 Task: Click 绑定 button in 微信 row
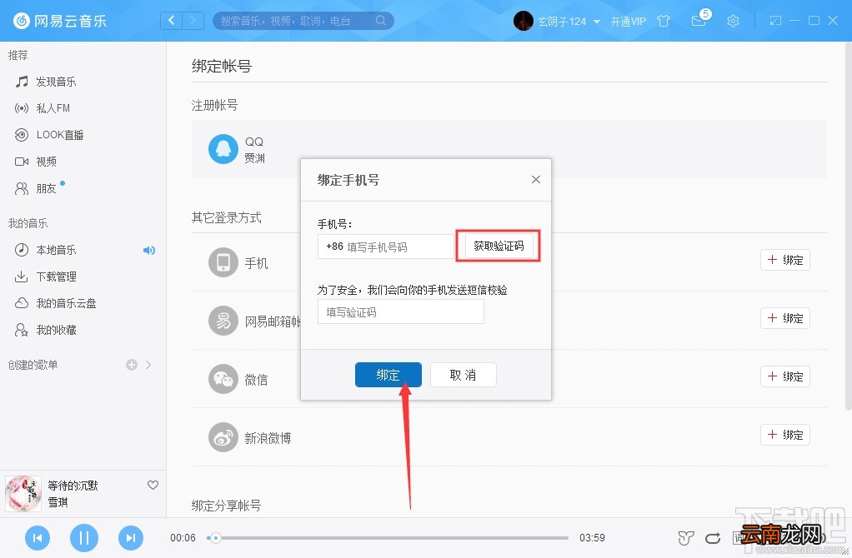(785, 376)
